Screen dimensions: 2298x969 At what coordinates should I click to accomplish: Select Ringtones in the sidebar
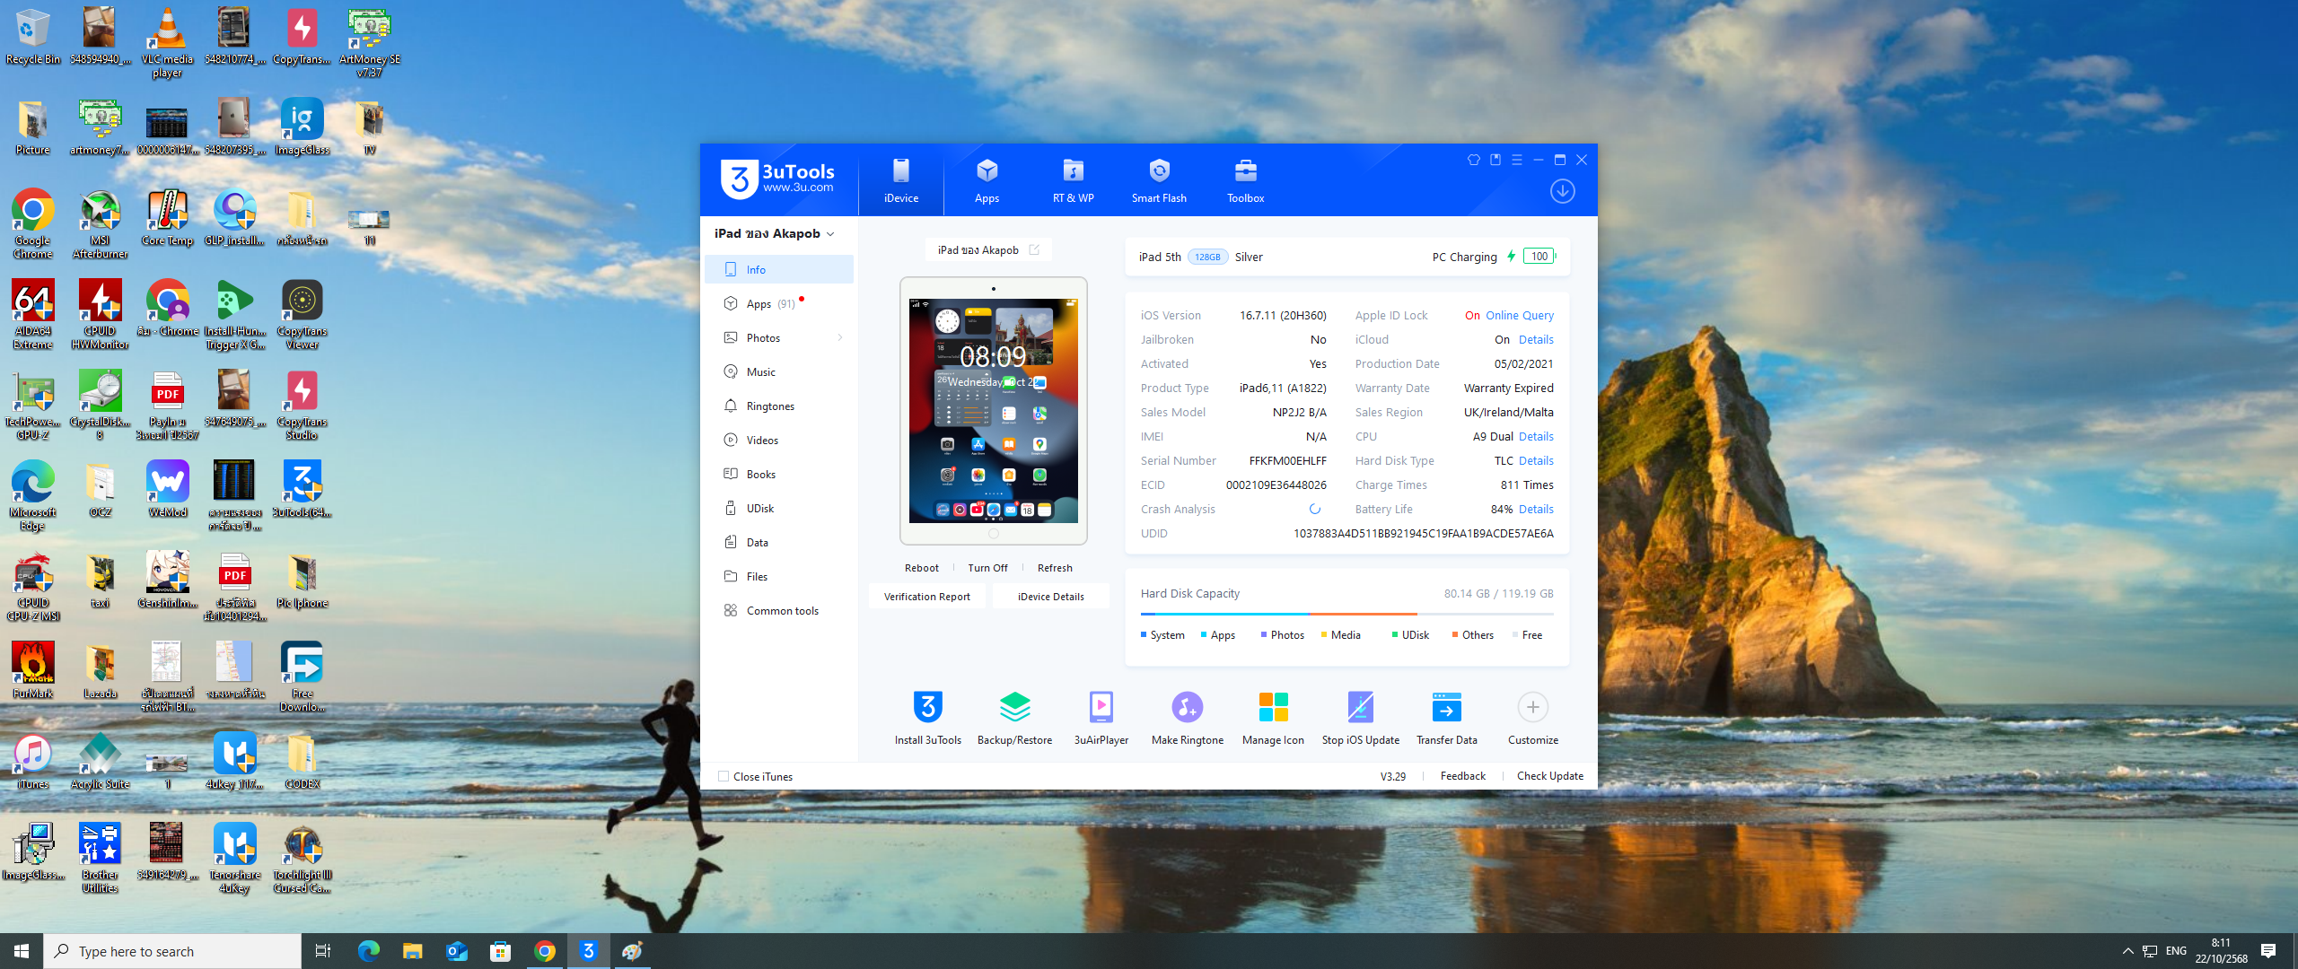[x=770, y=406]
